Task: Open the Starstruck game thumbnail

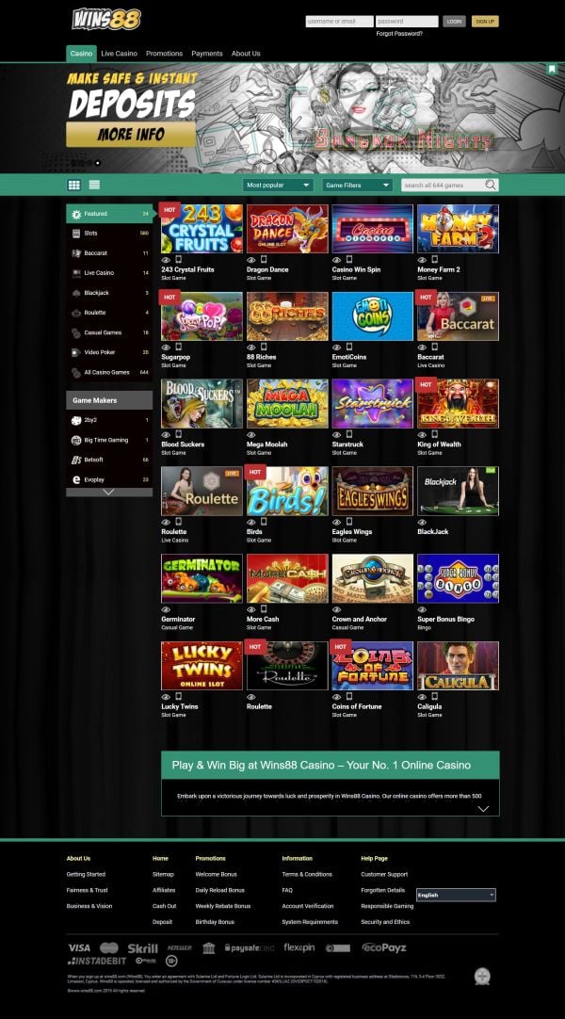Action: [x=372, y=403]
